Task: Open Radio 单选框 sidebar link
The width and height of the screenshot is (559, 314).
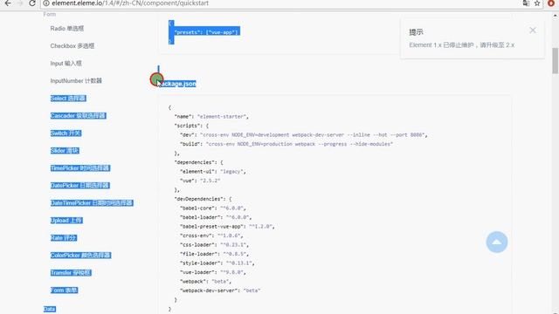Action: pos(67,29)
